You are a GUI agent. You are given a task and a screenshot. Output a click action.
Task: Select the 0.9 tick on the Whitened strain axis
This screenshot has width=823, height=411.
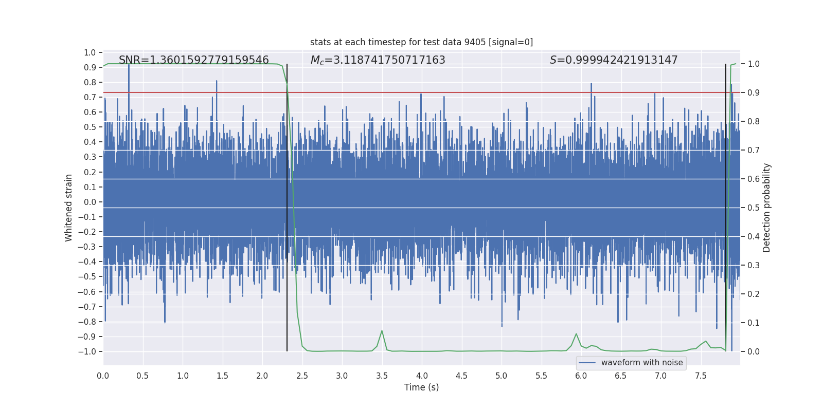90,67
